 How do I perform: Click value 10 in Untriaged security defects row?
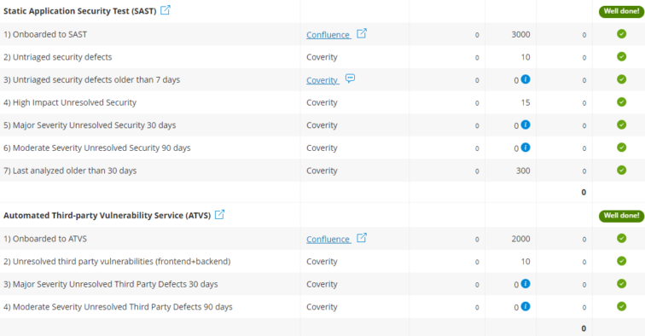tap(526, 57)
